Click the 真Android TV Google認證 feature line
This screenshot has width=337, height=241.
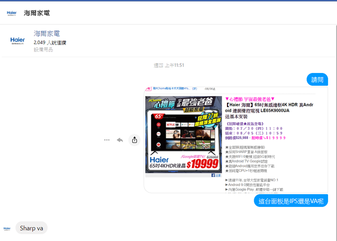click(246, 161)
